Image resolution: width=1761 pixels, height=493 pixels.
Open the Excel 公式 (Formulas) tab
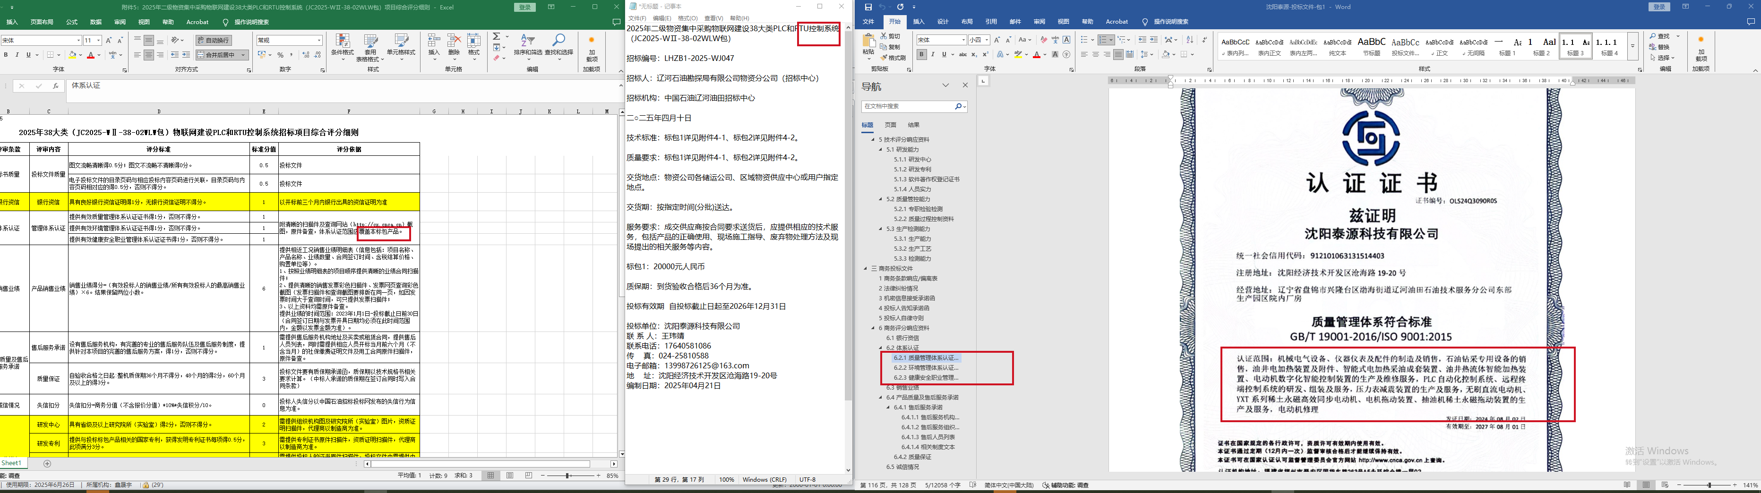pos(72,22)
